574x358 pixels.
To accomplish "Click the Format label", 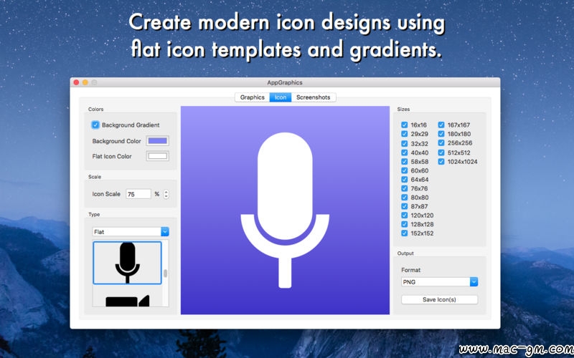I will (x=410, y=270).
